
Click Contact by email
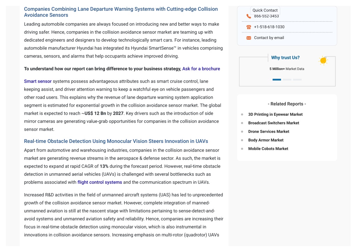click(x=269, y=38)
